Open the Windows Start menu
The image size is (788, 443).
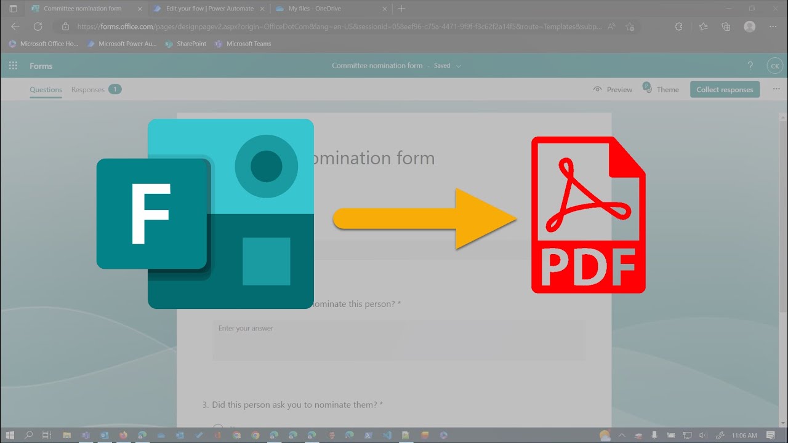[10, 435]
